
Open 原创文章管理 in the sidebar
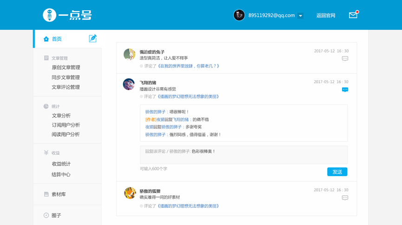66,67
